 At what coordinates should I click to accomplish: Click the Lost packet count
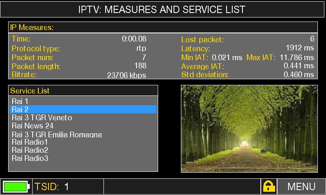pos(312,39)
